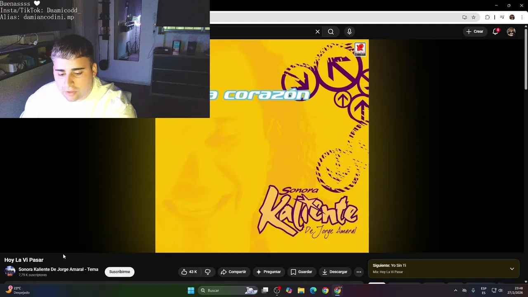This screenshot has height=297, width=528.
Task: Open YouTube notifications bell
Action: [x=495, y=31]
